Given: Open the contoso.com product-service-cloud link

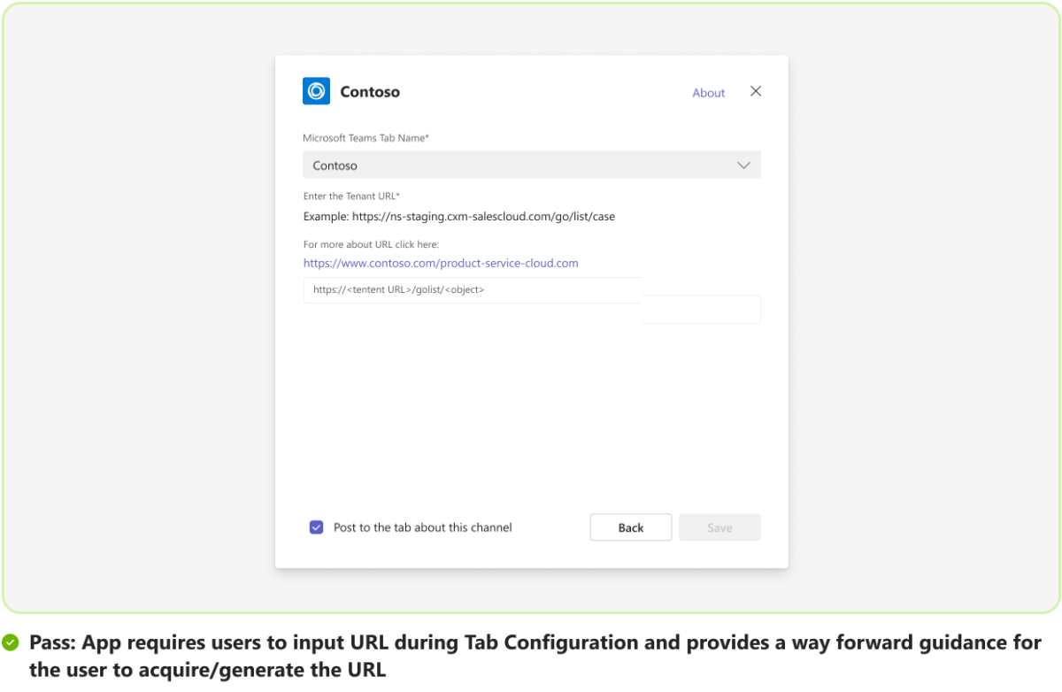Looking at the screenshot, I should [440, 263].
